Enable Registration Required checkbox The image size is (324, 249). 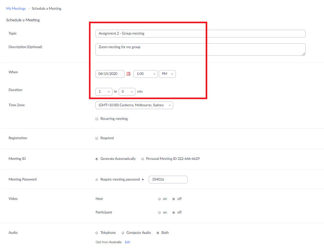click(97, 138)
